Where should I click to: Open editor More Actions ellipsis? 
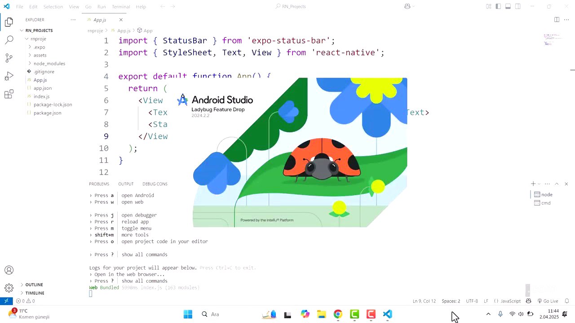click(x=566, y=20)
